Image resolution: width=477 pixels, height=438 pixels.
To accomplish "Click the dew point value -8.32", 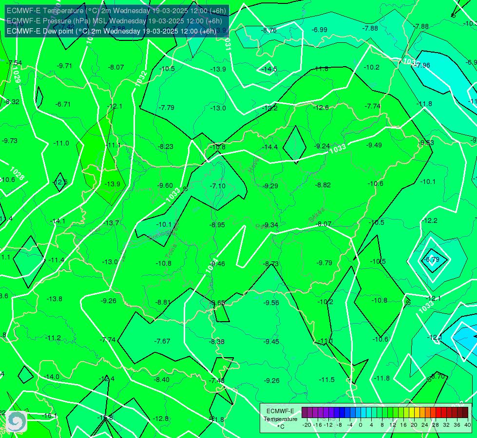I will coord(12,102).
